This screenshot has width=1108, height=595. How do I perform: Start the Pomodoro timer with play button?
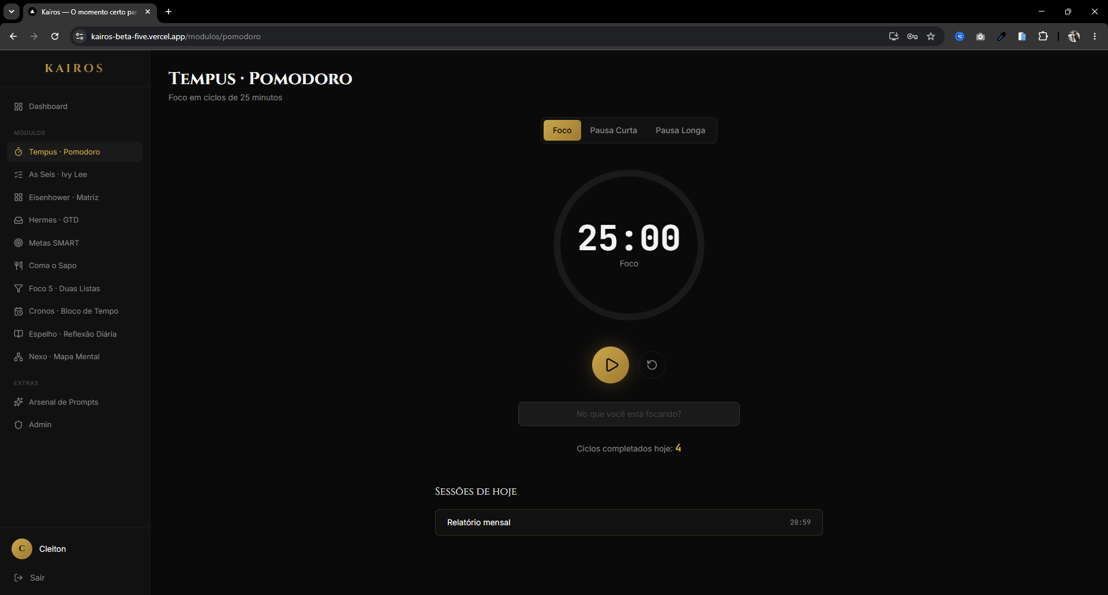coord(610,365)
